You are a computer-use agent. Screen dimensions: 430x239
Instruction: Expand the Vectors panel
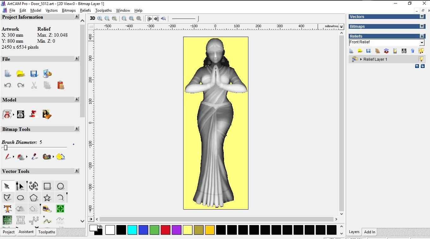coord(422,17)
